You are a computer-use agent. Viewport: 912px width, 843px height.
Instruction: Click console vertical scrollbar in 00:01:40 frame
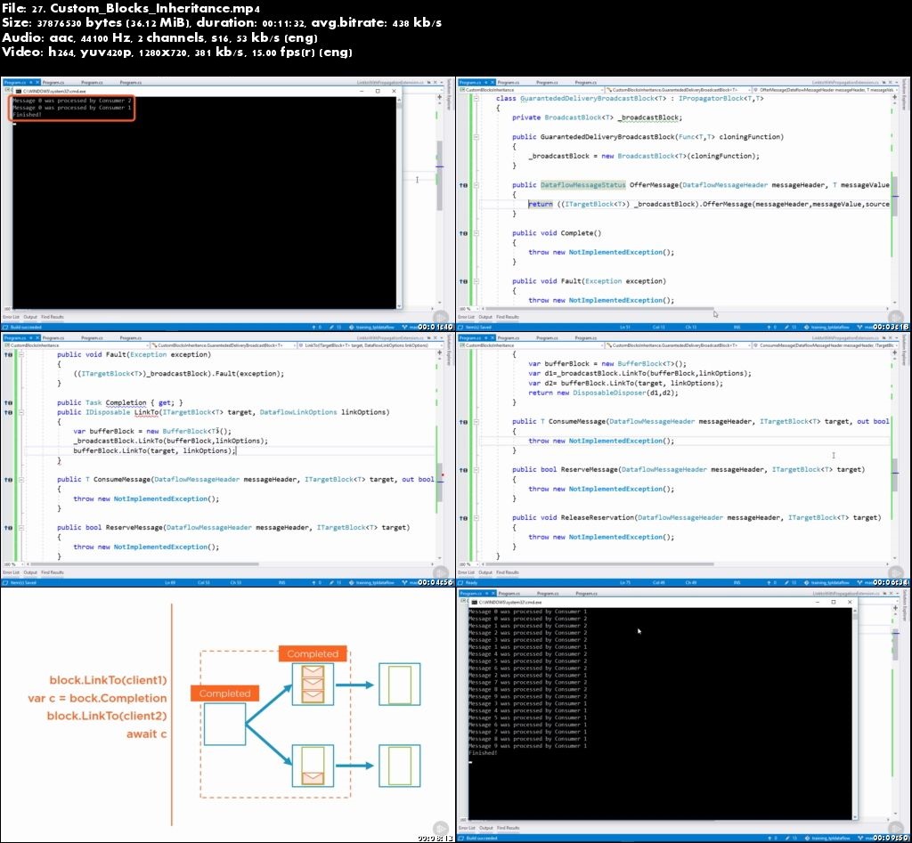pos(399,202)
